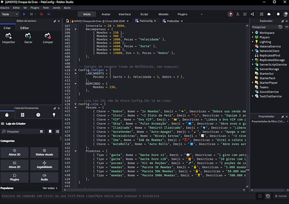Open the Áudio category
Viewport: 289px width, 204px height.
[44, 177]
